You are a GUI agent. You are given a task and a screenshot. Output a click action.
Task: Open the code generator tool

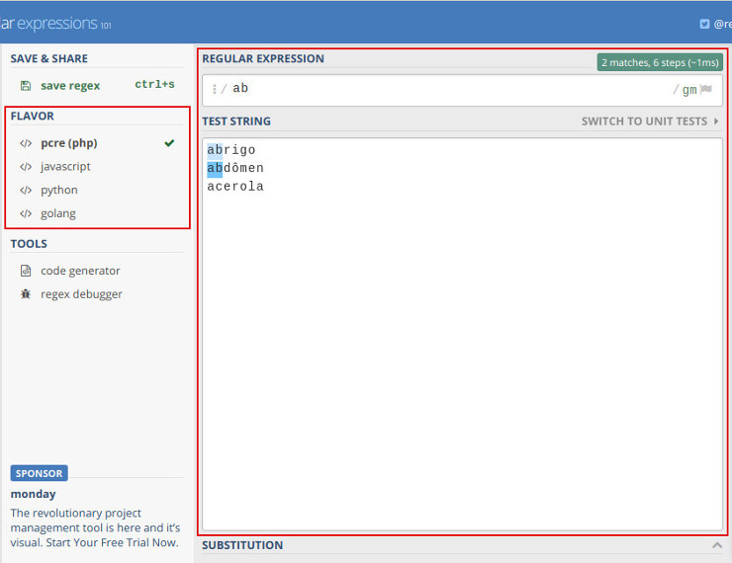pos(80,271)
